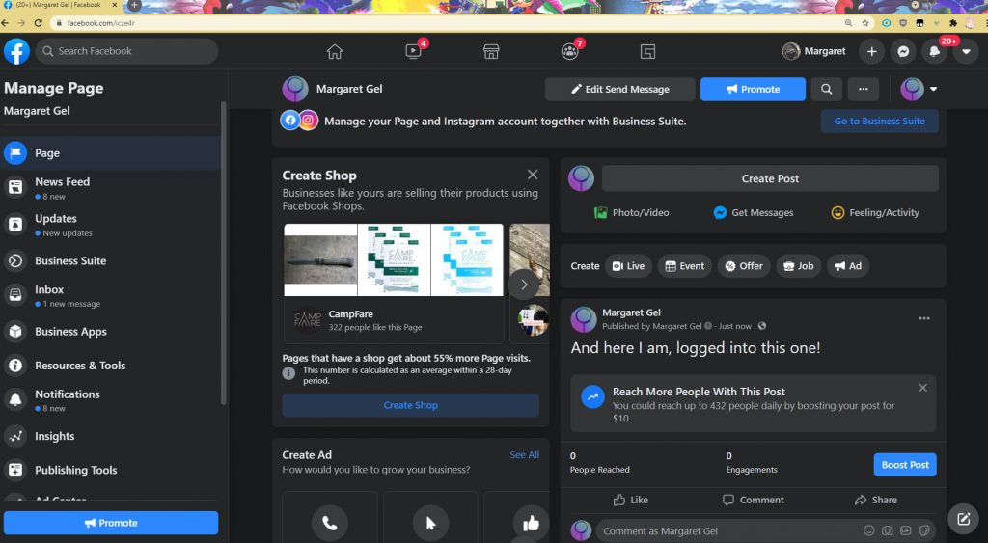The width and height of the screenshot is (988, 543).
Task: Insert emoji in comment box
Action: coord(869,530)
